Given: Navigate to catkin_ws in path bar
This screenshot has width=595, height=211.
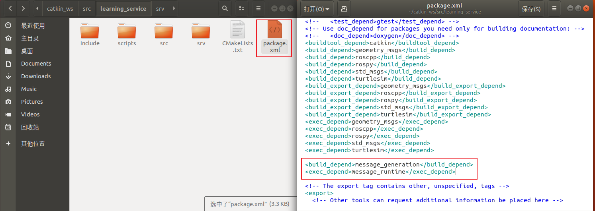Looking at the screenshot, I should [60, 8].
